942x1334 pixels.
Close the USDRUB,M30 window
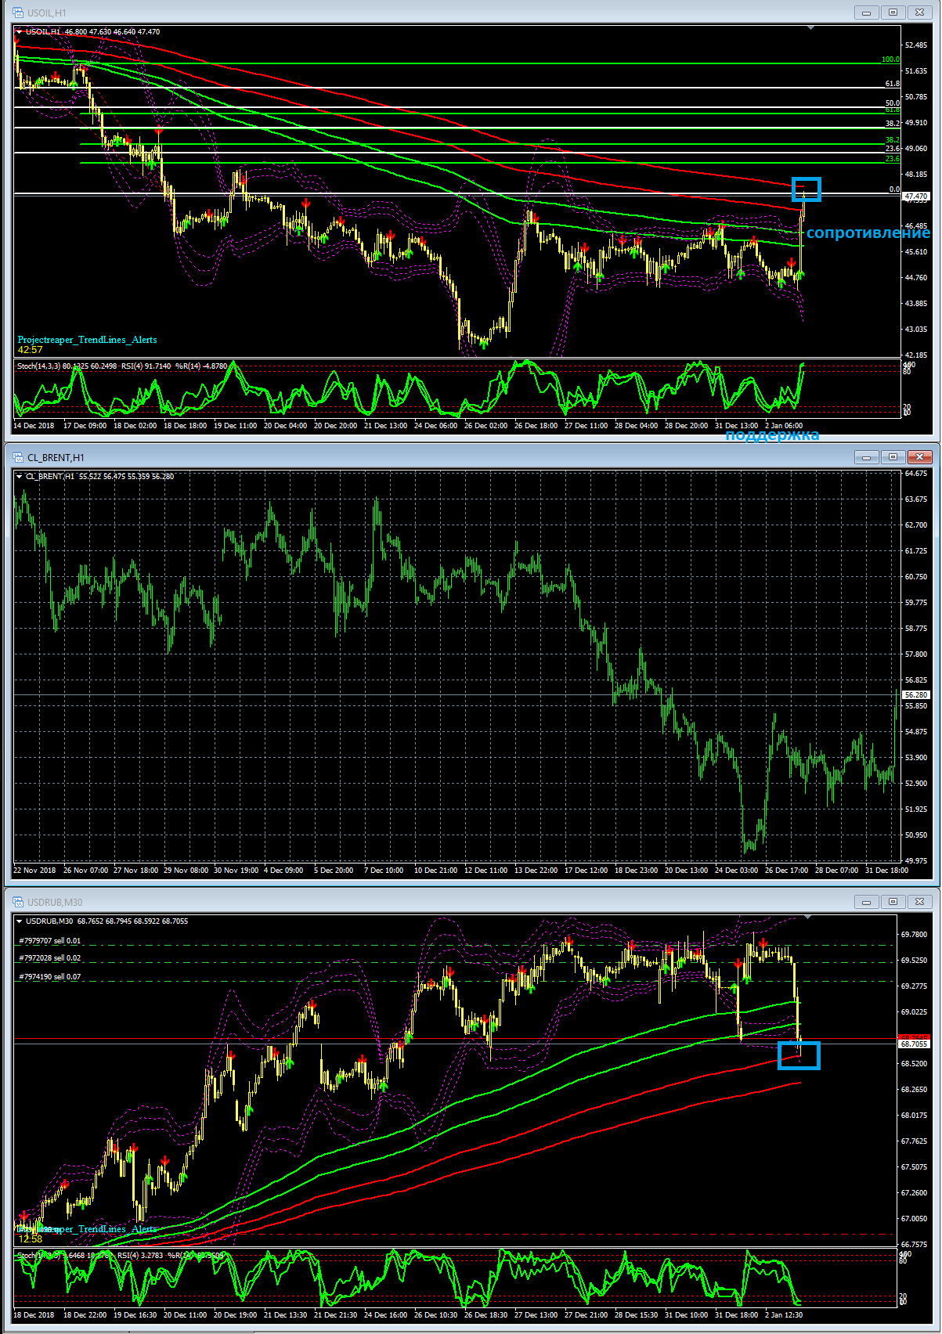(x=921, y=902)
